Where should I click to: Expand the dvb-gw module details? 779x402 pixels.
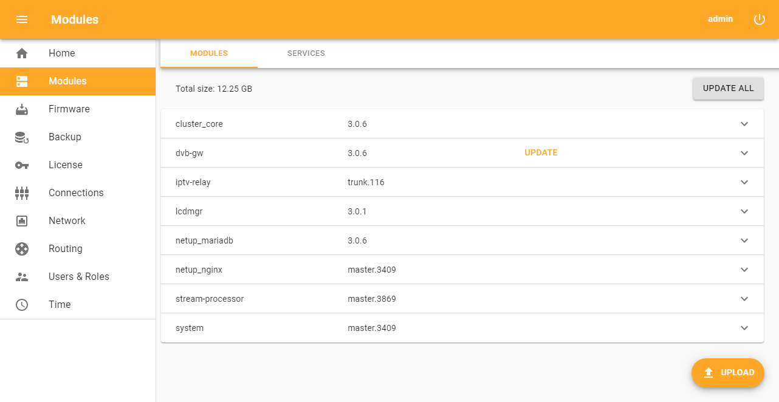pos(744,153)
